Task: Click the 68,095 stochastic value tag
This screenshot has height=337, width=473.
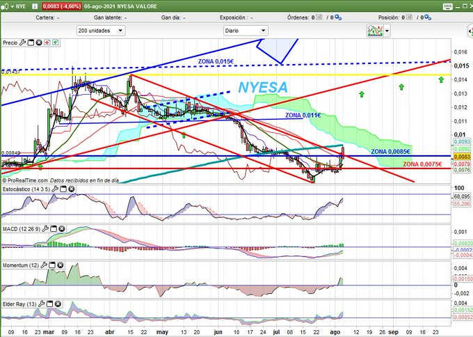Action: (x=462, y=196)
